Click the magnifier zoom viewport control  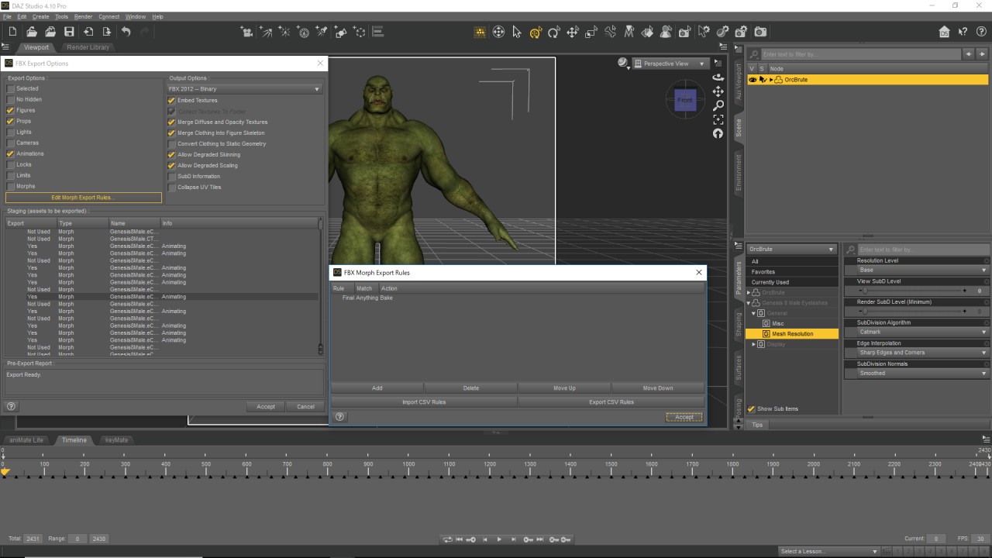click(x=718, y=105)
